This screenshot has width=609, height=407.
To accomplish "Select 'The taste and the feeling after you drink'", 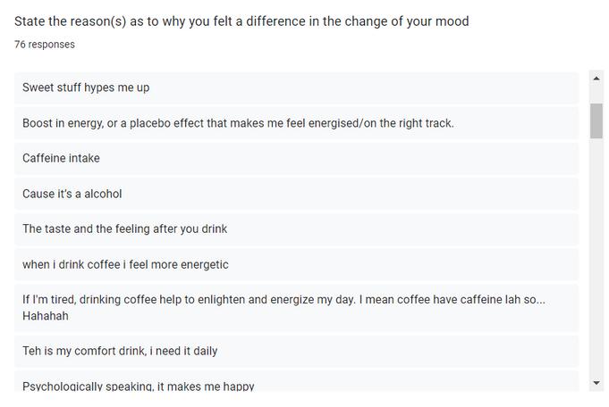I will click(x=296, y=228).
